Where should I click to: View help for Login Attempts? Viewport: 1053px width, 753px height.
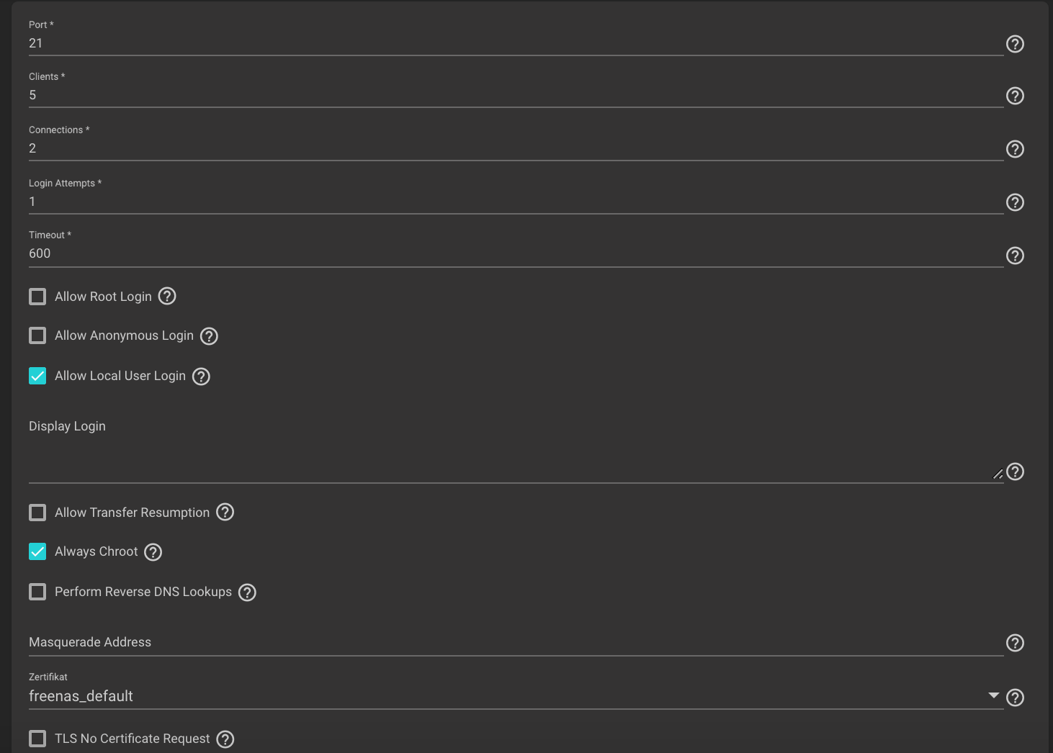click(1015, 202)
